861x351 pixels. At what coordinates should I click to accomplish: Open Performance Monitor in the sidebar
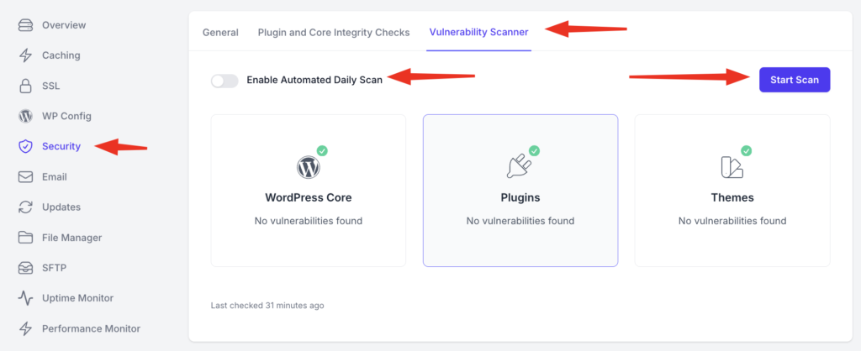click(x=91, y=328)
